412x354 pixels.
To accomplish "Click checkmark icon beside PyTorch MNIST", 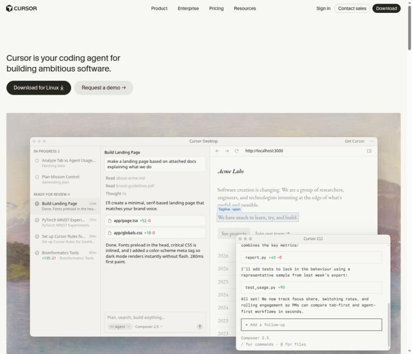I will [37, 220].
